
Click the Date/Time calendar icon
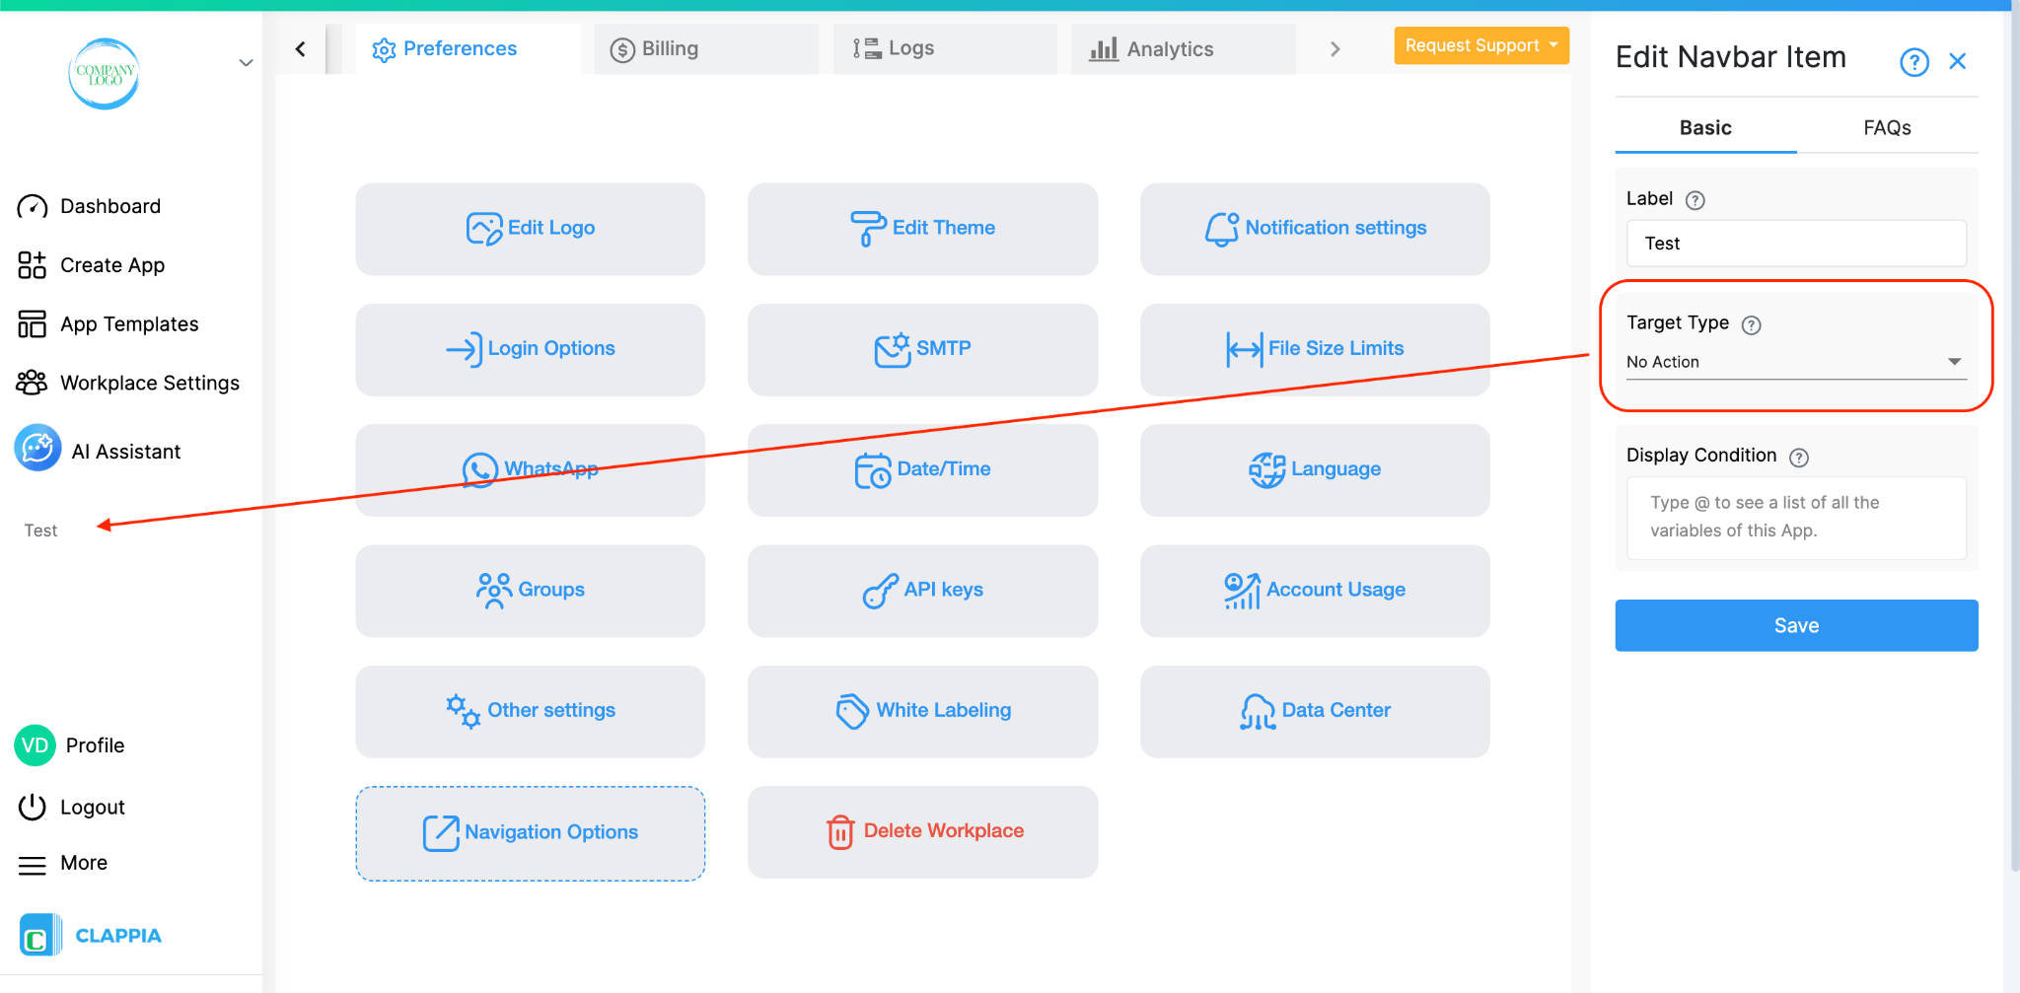(x=872, y=470)
